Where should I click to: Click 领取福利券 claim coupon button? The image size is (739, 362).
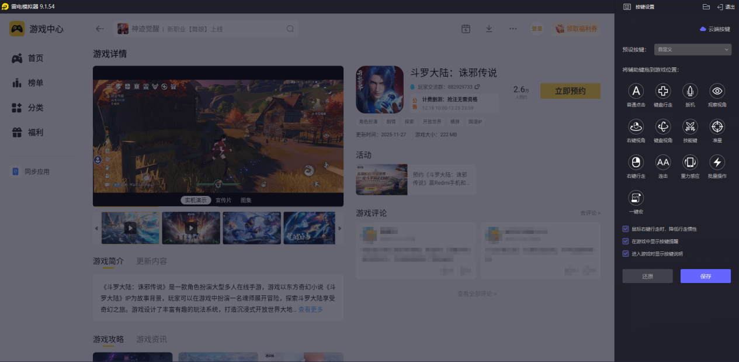(577, 29)
